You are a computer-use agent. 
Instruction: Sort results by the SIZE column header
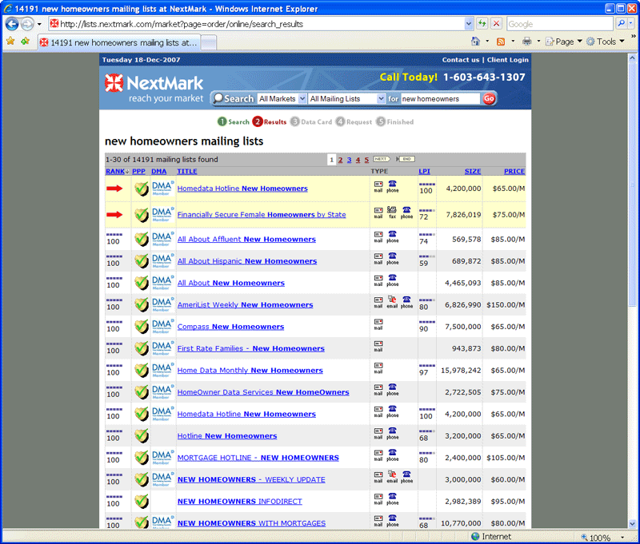(x=473, y=171)
